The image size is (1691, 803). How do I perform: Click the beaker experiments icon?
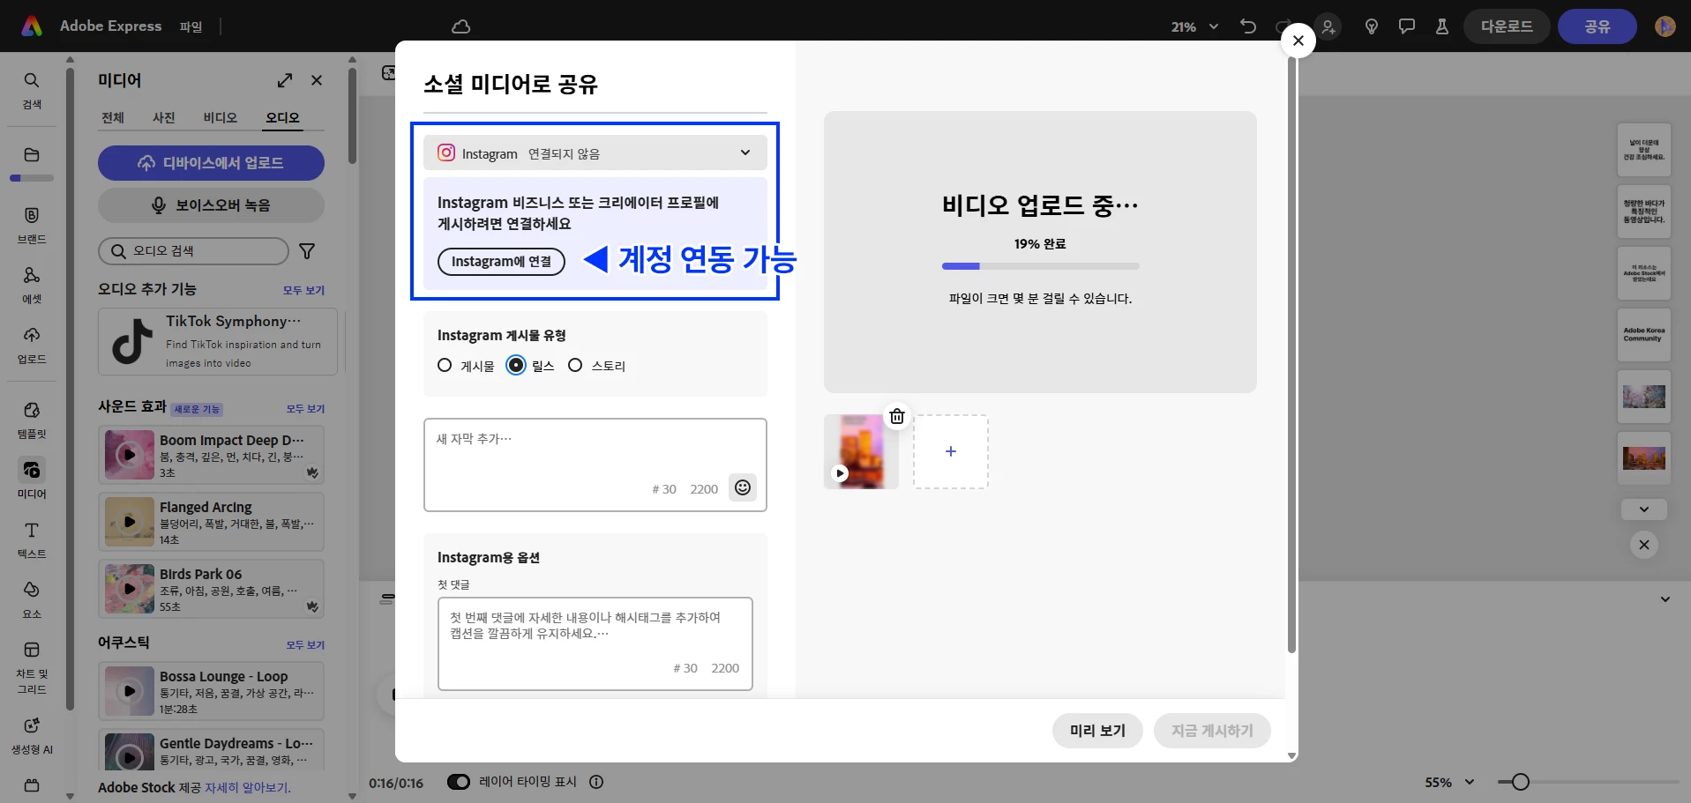[1441, 26]
